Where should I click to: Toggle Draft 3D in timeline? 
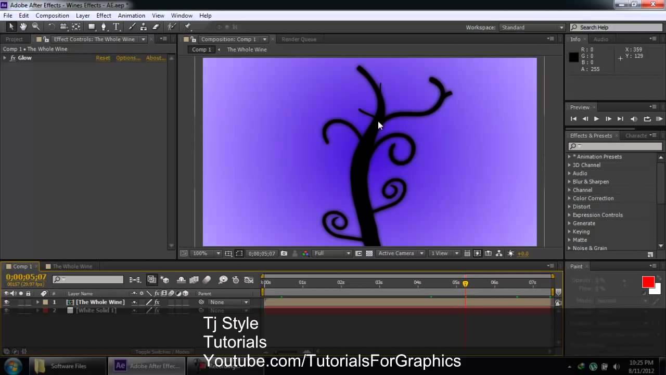(164, 280)
